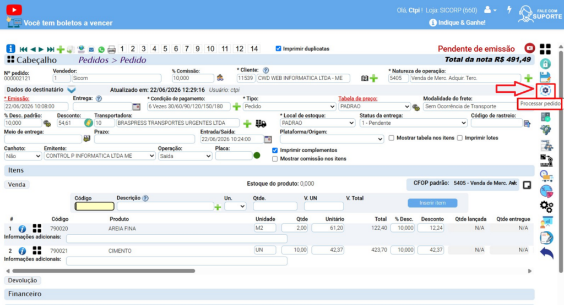Click the WhatsApp icon in toolbar

(x=101, y=49)
